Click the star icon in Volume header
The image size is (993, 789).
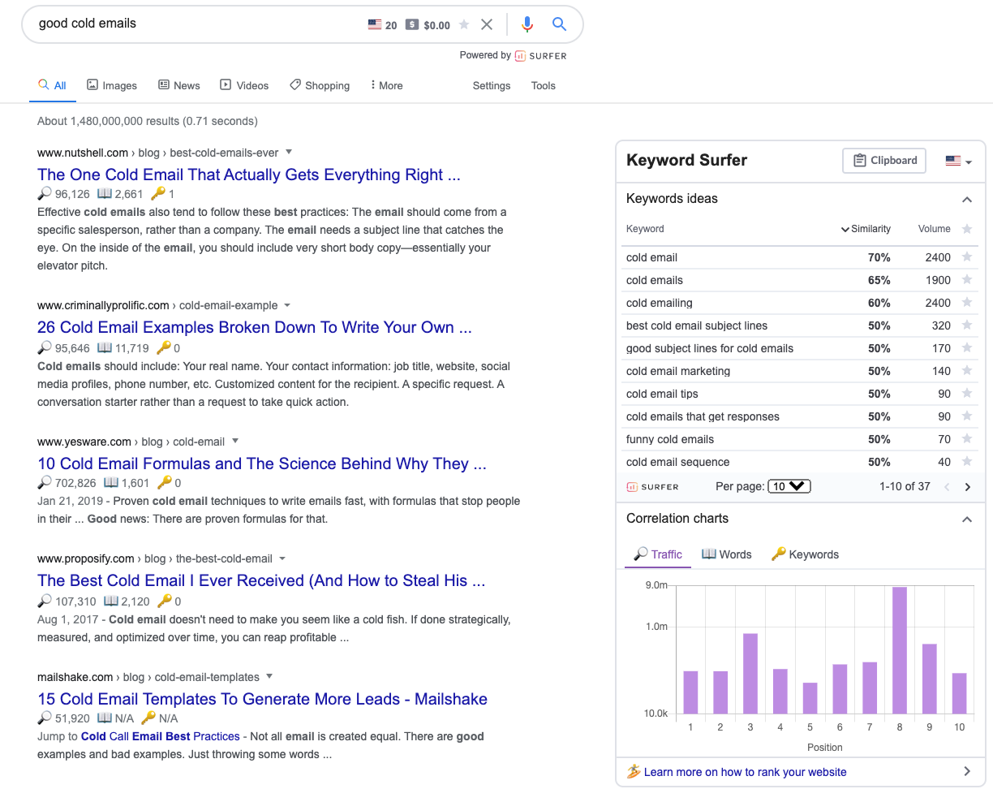point(966,229)
